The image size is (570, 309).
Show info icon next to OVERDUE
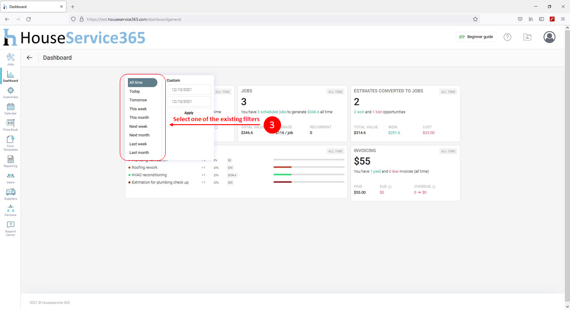tap(434, 187)
